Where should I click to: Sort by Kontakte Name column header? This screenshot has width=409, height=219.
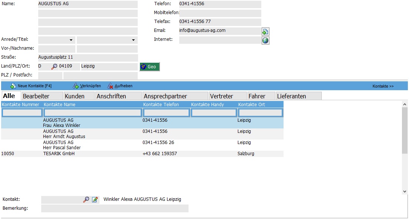click(x=92, y=104)
